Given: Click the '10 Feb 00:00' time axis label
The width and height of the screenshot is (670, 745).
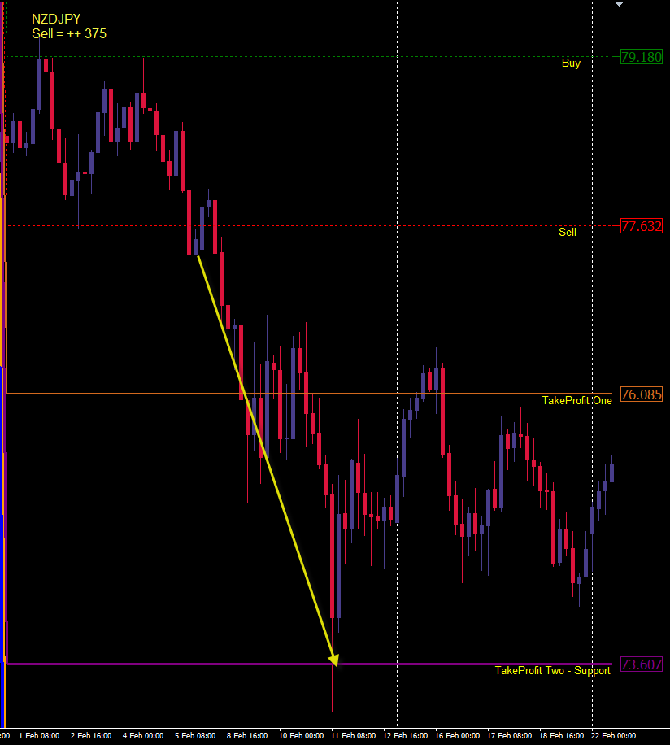Looking at the screenshot, I should 301,735.
